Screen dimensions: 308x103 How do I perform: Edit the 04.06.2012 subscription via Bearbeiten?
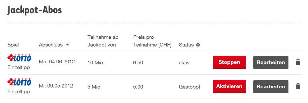click(271, 62)
